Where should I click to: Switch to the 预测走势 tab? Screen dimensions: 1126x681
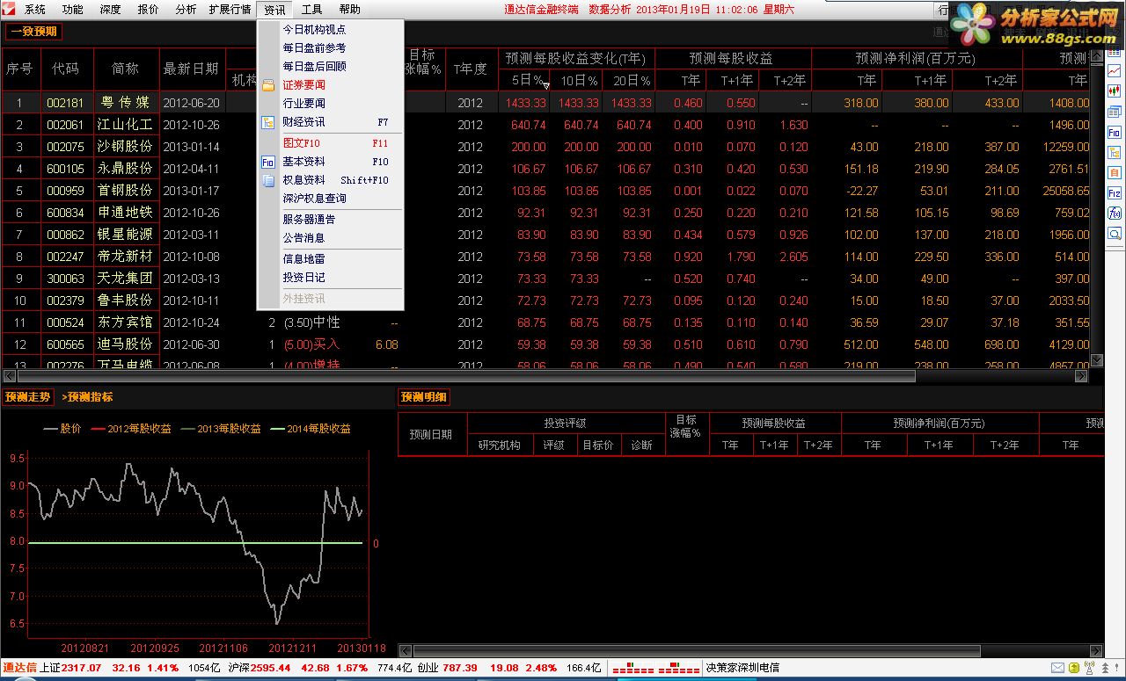coord(27,397)
